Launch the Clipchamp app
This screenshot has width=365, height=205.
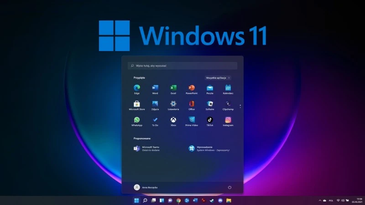coord(228,106)
